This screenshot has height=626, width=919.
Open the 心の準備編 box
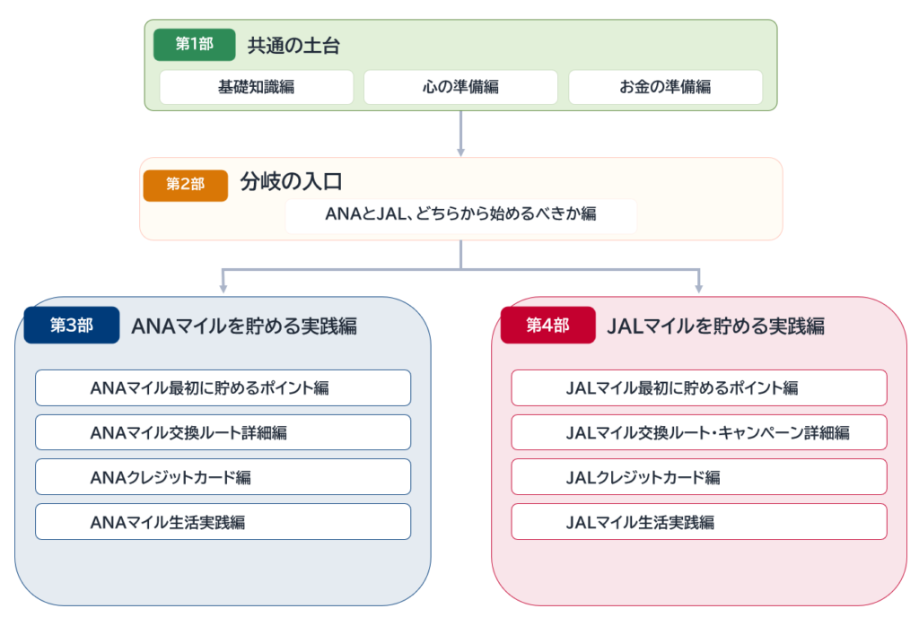[x=460, y=87]
